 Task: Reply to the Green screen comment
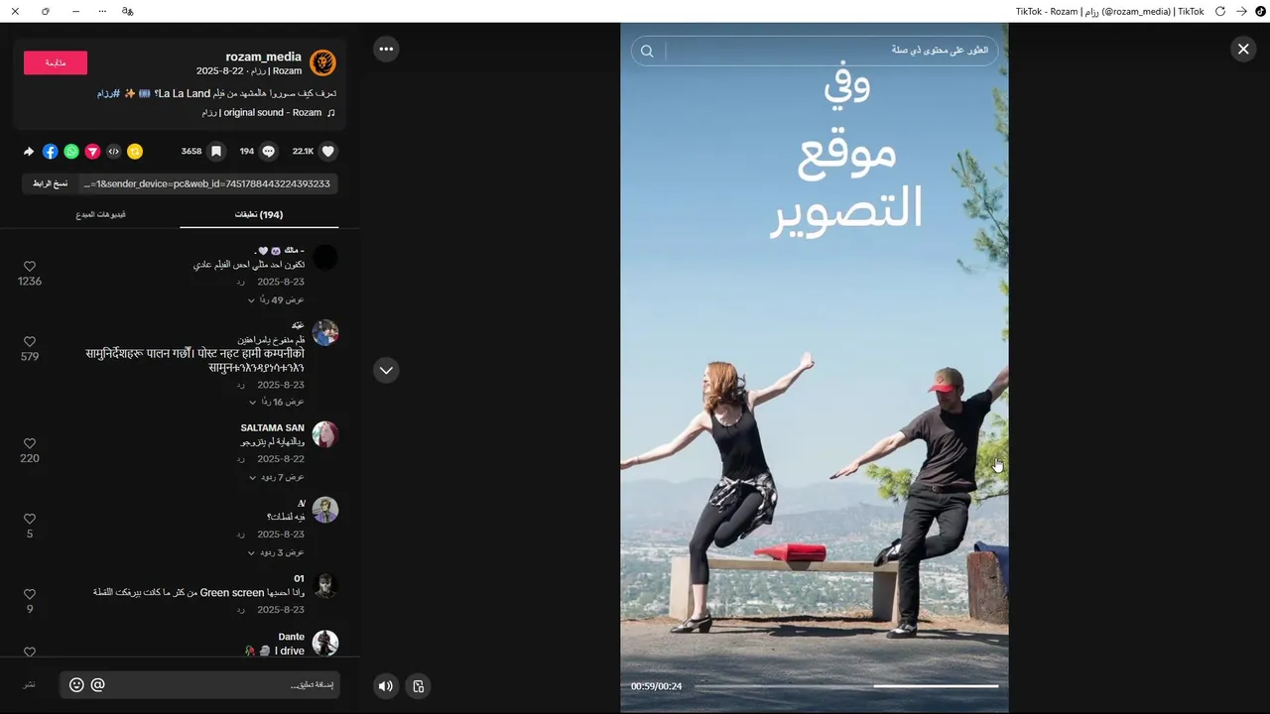click(x=240, y=610)
